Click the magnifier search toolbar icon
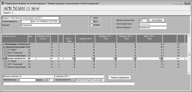Viewport: 192px width, 92px height. click(x=5, y=8)
